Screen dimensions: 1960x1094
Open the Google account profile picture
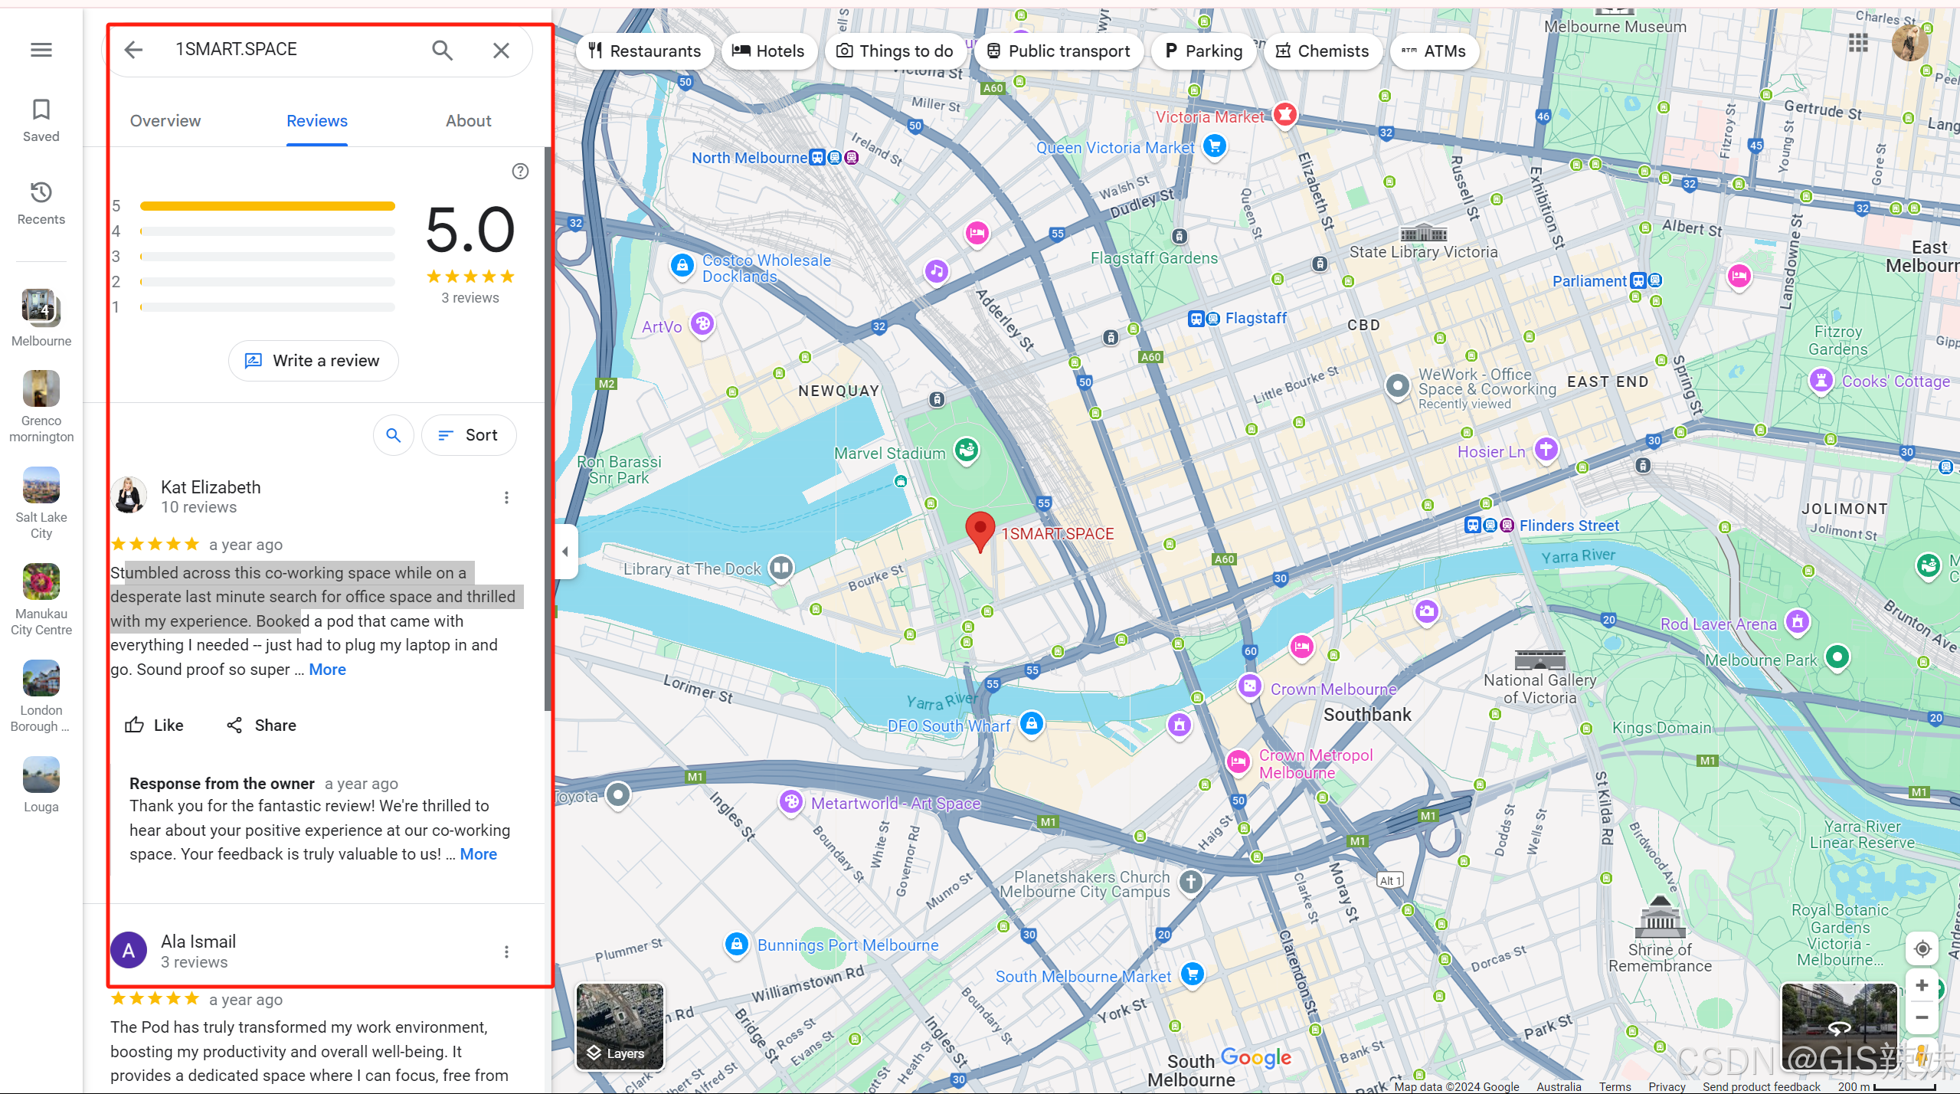[1909, 44]
